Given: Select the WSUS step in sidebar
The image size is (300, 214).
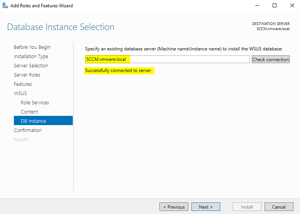Looking at the screenshot, I should click(20, 94).
